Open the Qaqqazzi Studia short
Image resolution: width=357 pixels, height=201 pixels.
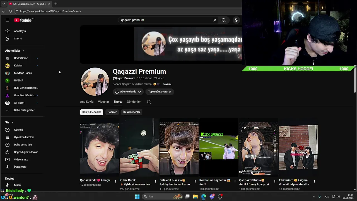(259, 147)
